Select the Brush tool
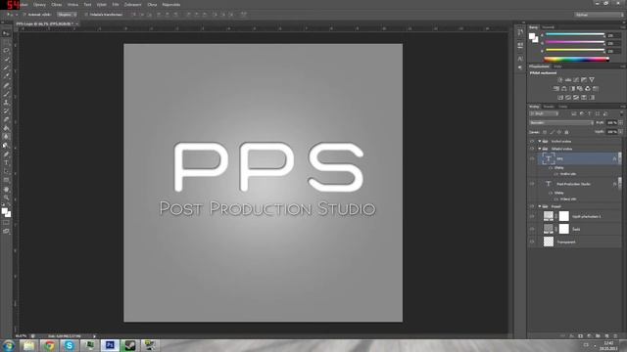Image resolution: width=627 pixels, height=352 pixels. (6, 94)
